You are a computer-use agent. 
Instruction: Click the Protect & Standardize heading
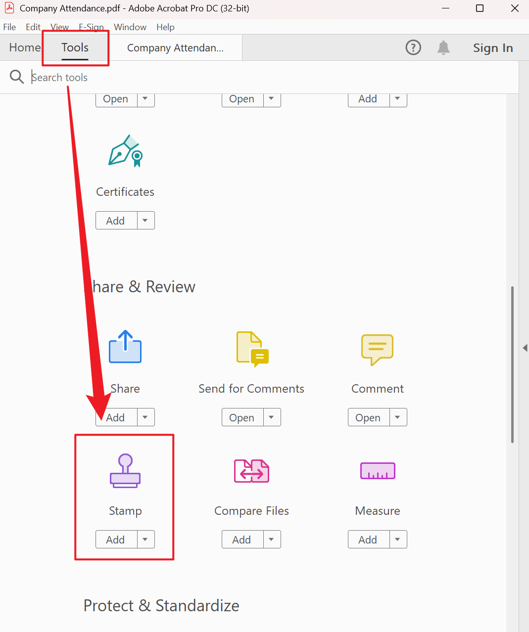tap(161, 606)
